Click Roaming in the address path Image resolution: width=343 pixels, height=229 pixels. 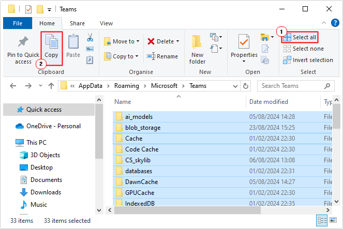point(127,86)
